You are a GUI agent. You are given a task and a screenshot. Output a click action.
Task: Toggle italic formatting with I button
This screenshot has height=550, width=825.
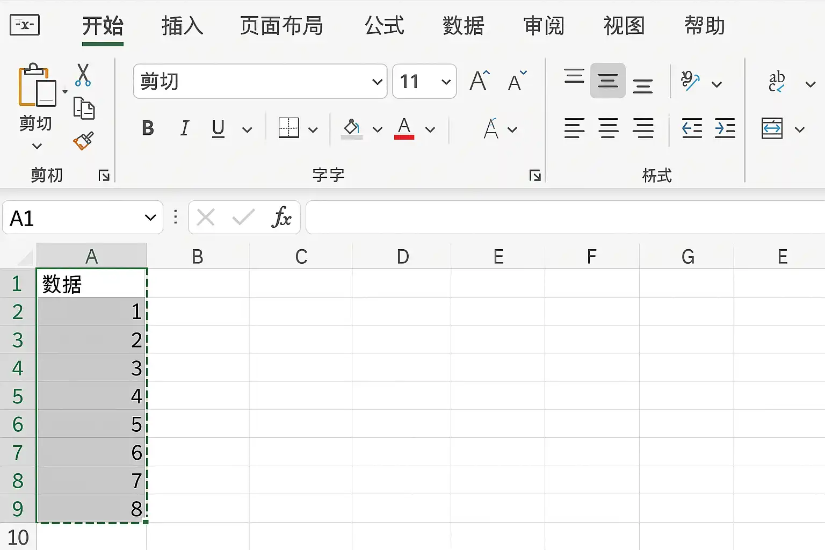[x=185, y=128]
